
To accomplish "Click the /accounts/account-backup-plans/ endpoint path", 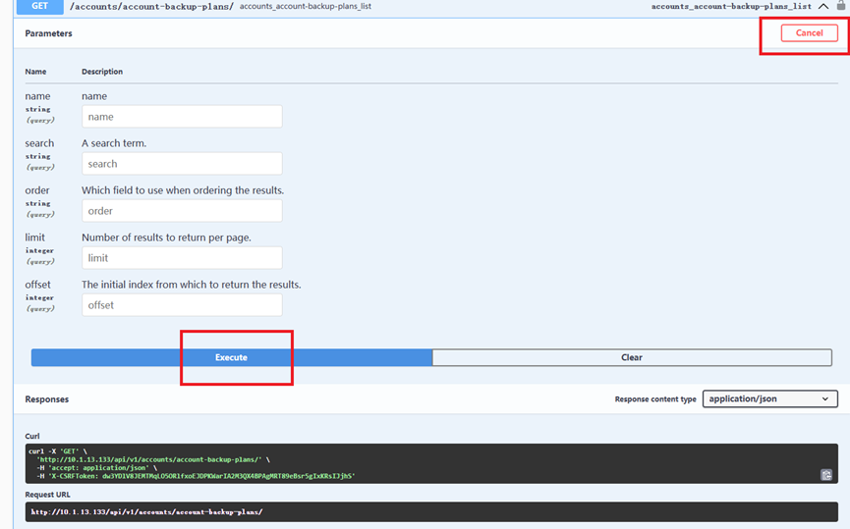I will (150, 7).
